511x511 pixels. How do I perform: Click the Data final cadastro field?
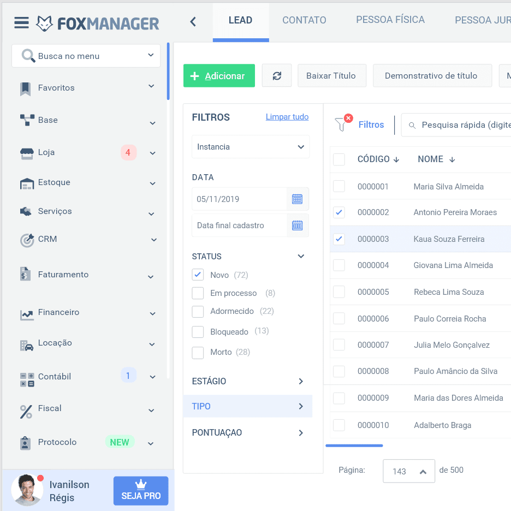240,225
